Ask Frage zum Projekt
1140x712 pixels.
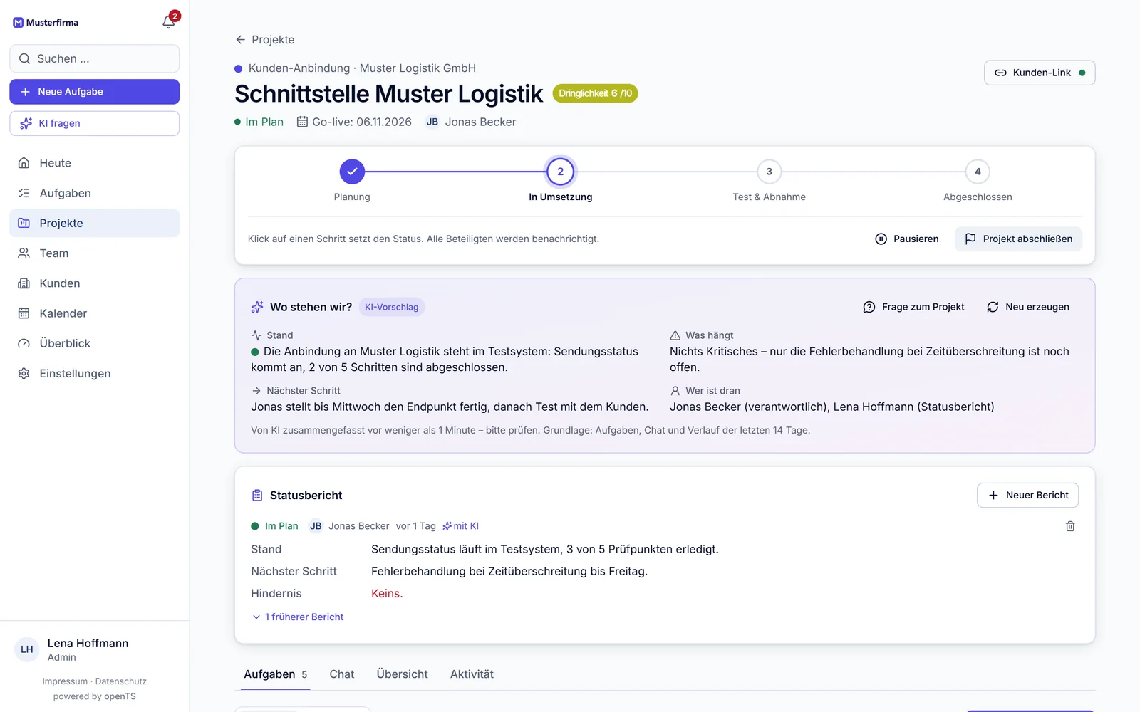click(x=913, y=307)
